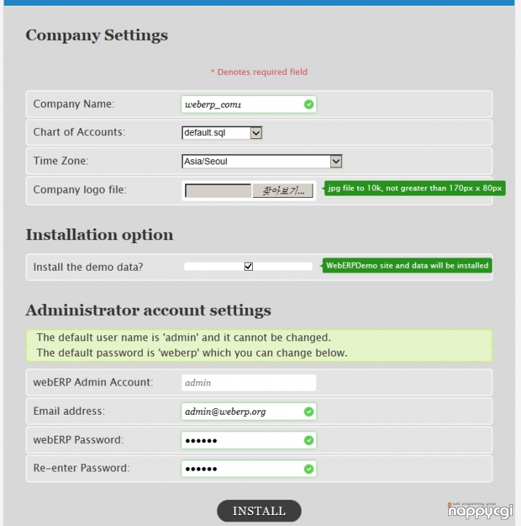
Task: Select the webERP Password input field
Action: [x=248, y=440]
